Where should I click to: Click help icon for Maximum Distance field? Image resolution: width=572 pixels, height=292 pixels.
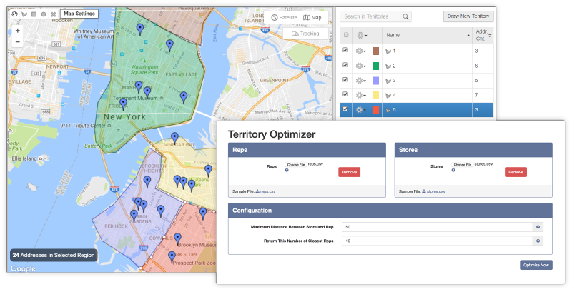click(538, 227)
